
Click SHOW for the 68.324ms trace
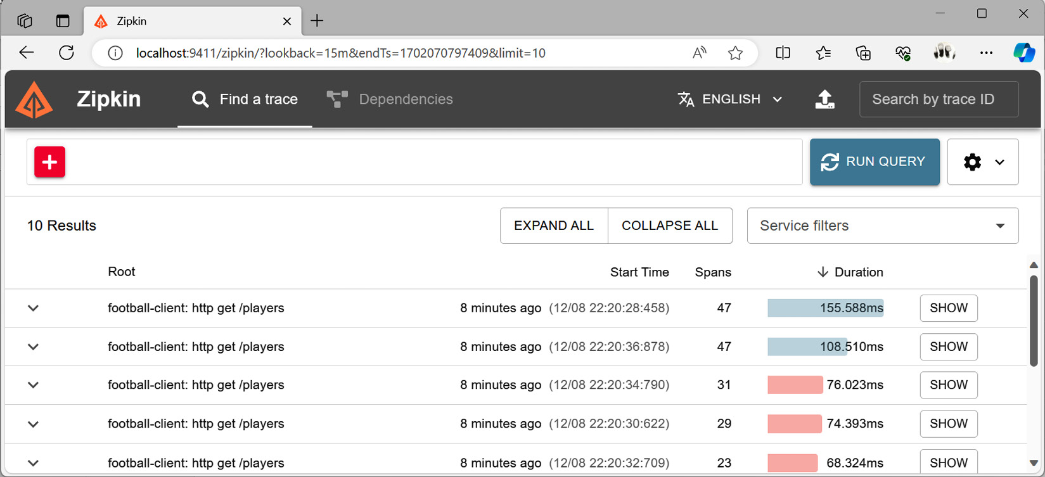pyautogui.click(x=949, y=462)
